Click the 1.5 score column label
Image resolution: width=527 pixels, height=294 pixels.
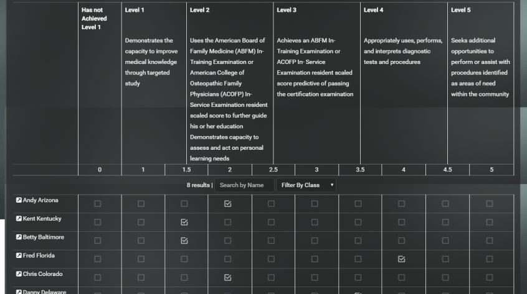pos(186,170)
